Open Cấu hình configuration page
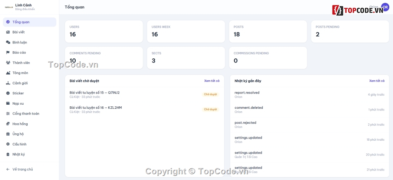The height and width of the screenshot is (180, 393). 29,144
